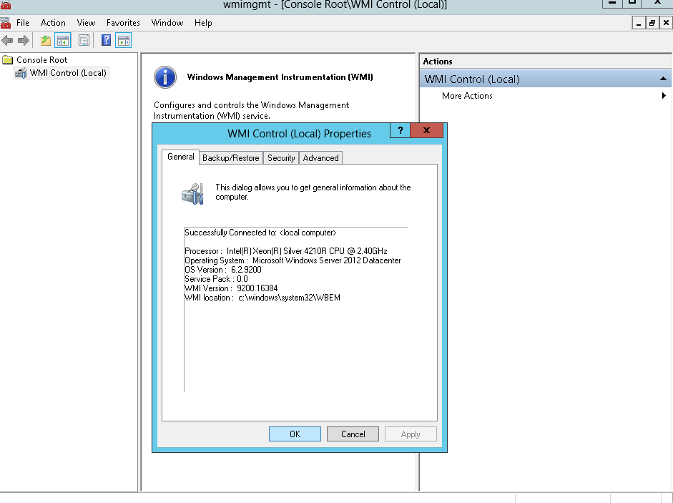673x503 pixels.
Task: Click the Export List toolbar icon
Action: 84,41
